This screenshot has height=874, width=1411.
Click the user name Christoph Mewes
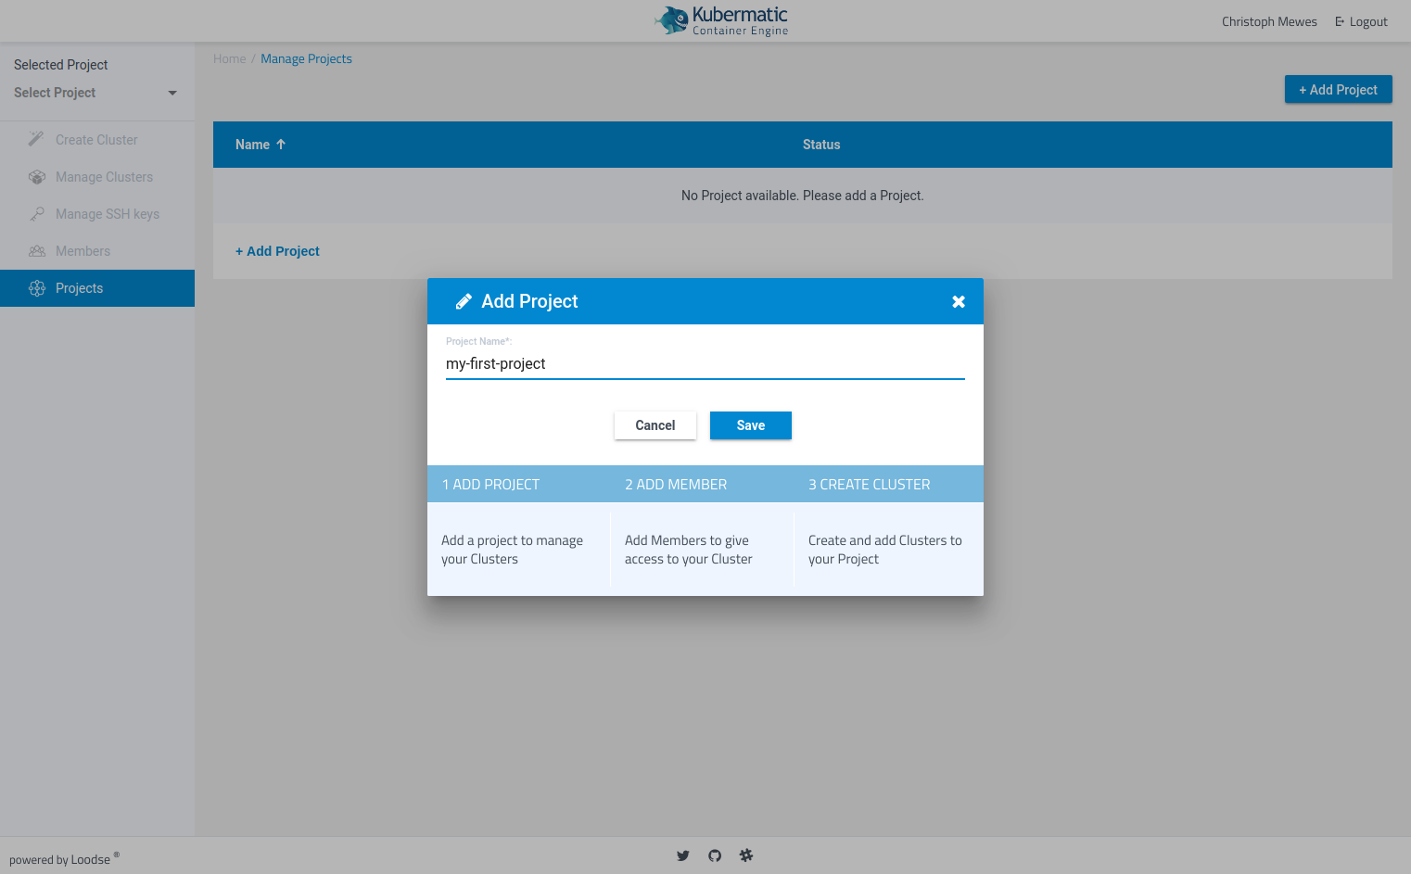click(1269, 21)
